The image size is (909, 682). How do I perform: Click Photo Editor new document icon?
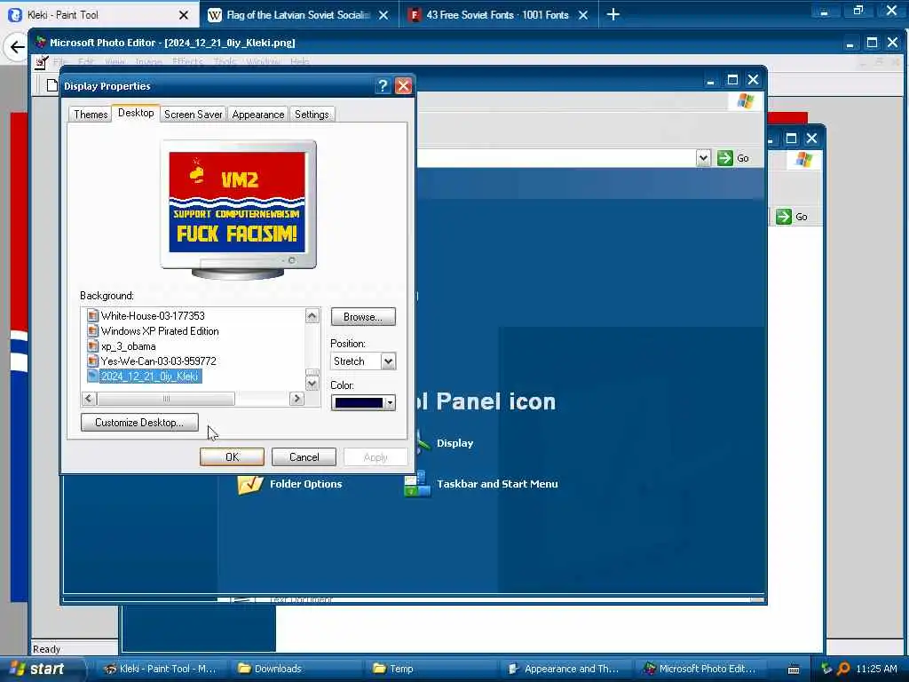coord(52,86)
